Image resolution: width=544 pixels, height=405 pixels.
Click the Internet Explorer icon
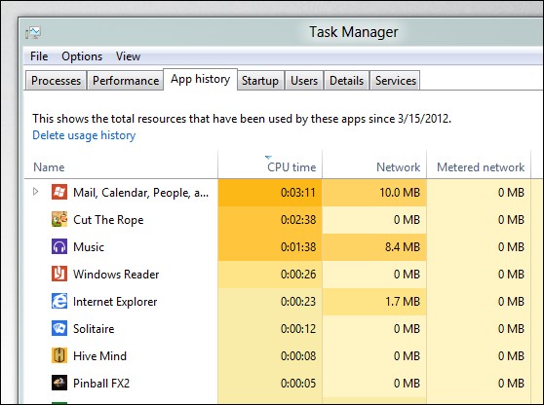click(59, 301)
